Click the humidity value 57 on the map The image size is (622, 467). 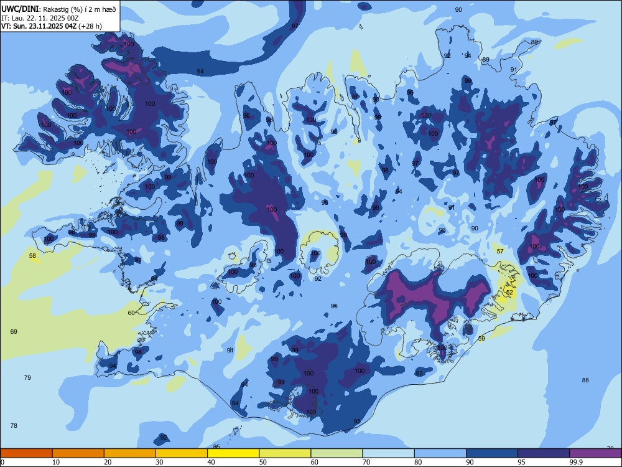coord(500,252)
